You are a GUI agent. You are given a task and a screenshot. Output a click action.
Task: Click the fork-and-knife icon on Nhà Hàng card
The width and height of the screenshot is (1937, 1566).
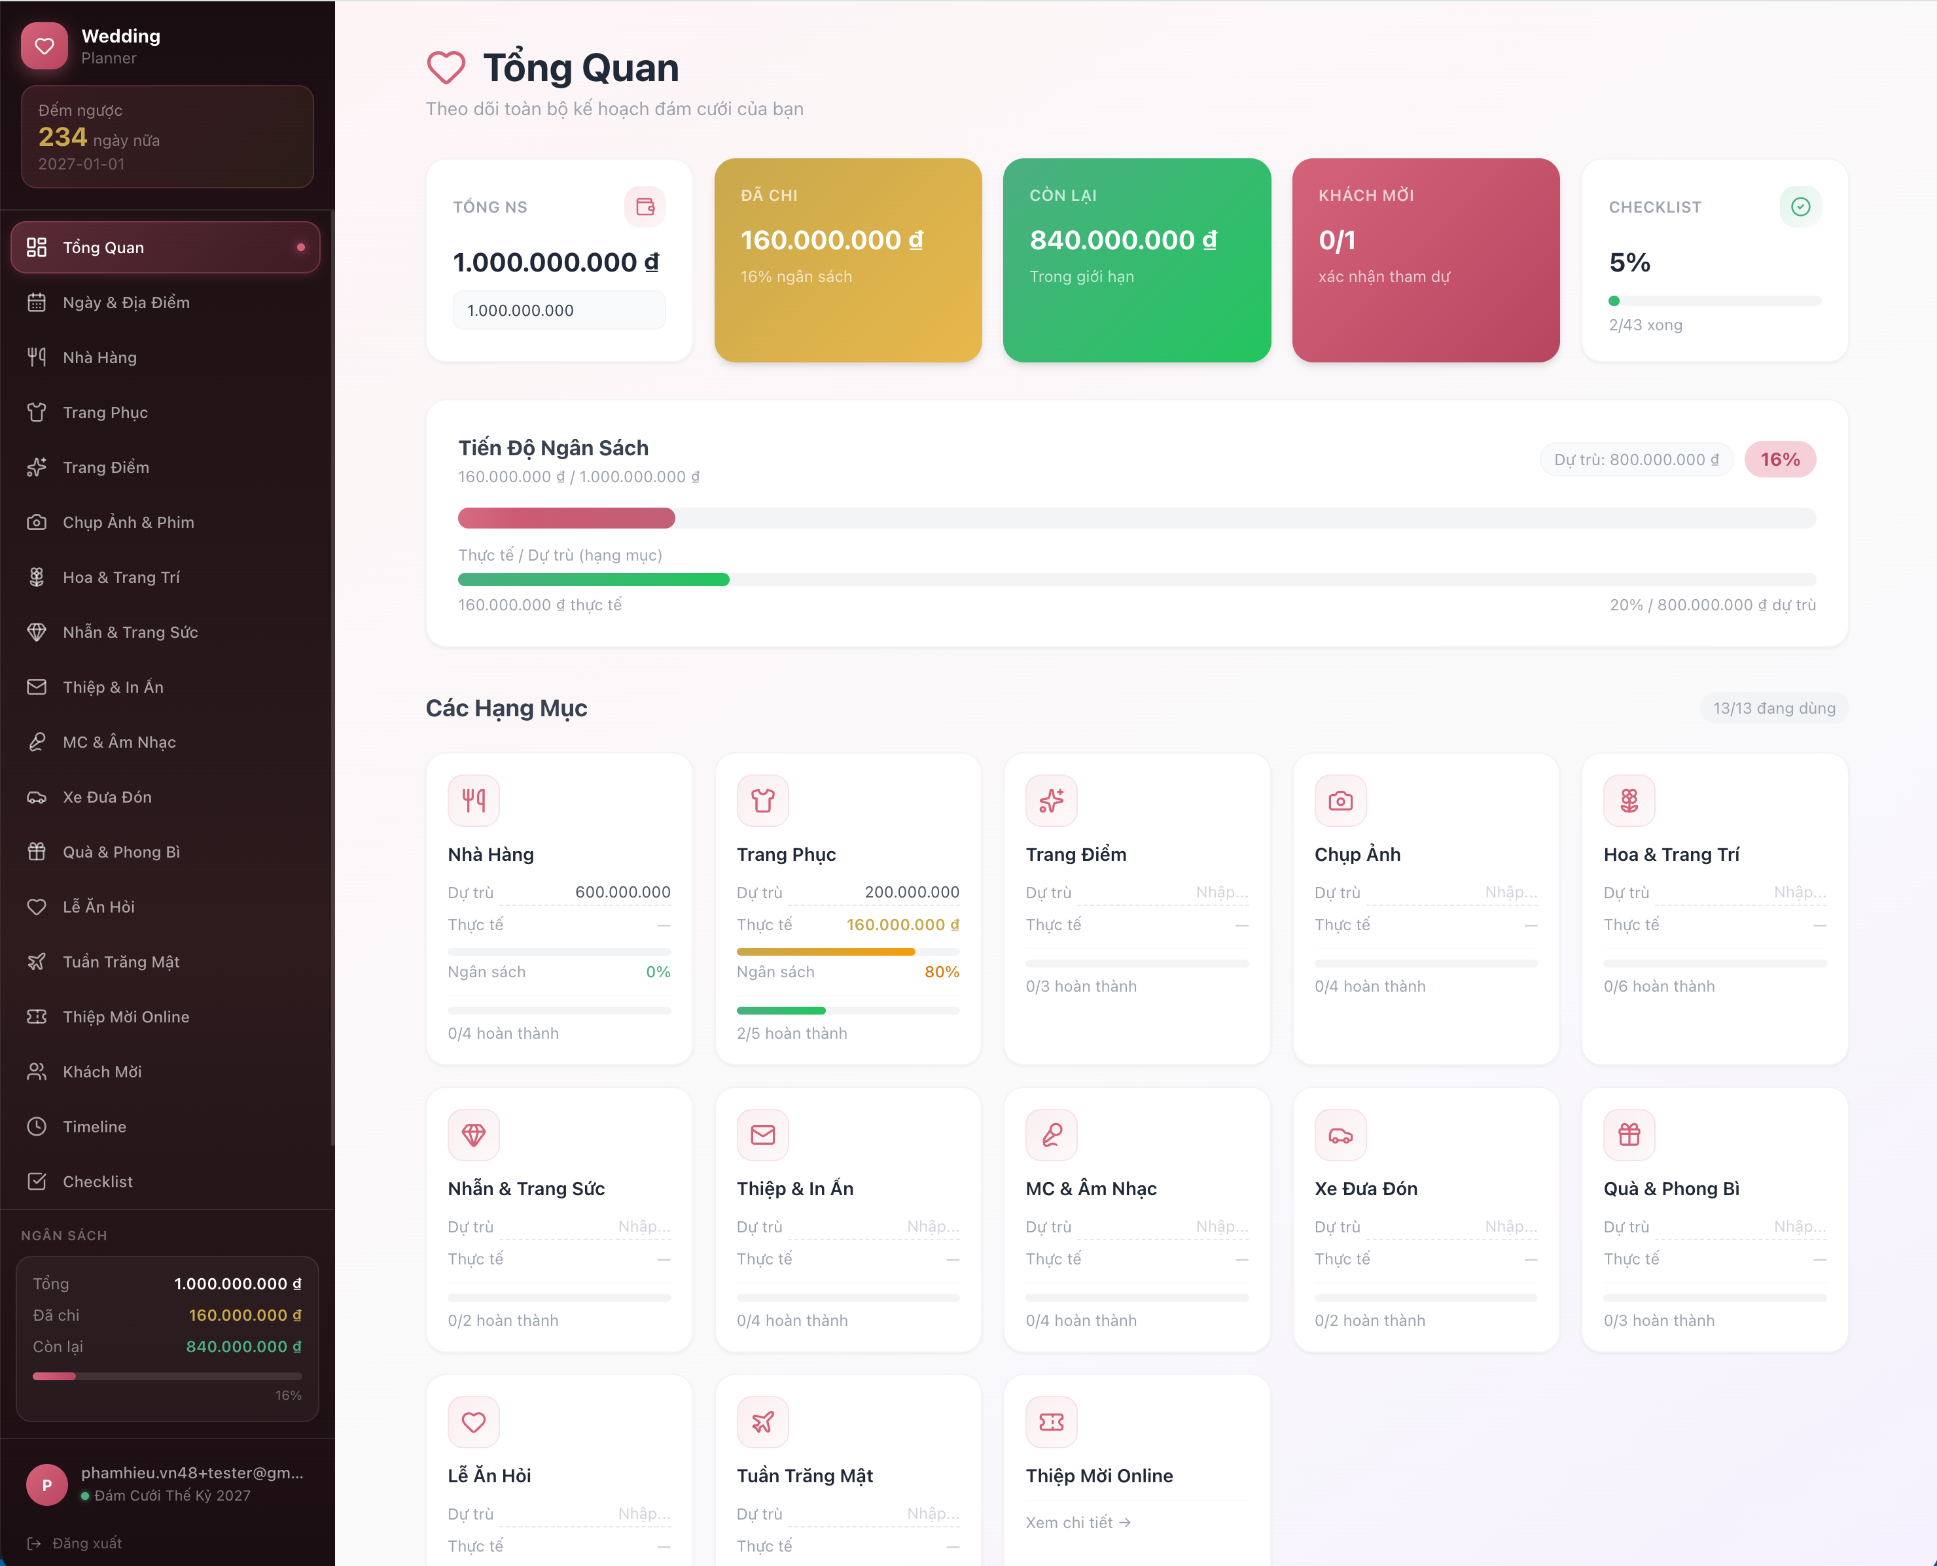474,800
